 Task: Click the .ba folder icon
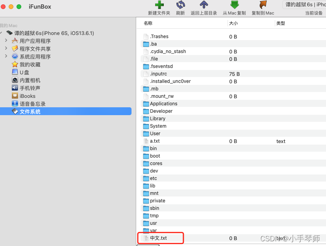point(146,44)
